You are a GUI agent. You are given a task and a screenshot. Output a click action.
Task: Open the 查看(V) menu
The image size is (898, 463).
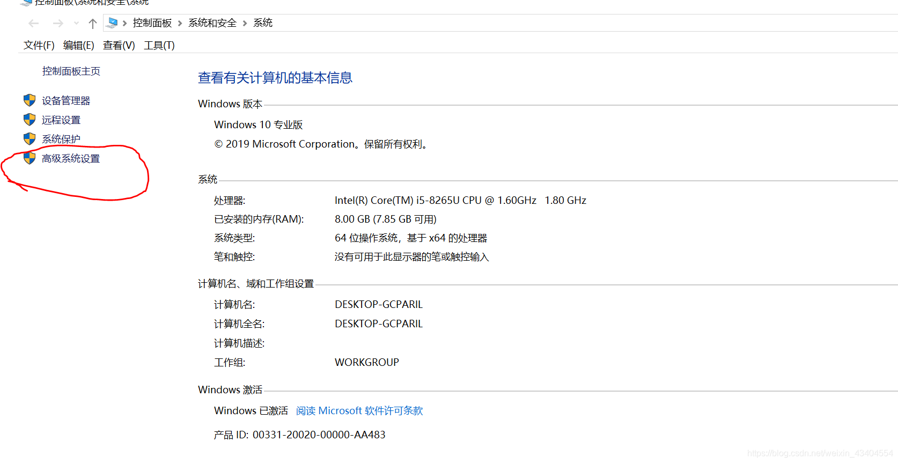point(119,45)
